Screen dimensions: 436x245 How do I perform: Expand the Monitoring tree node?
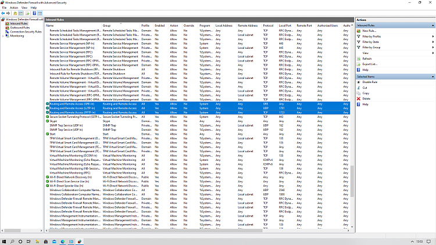[3, 36]
